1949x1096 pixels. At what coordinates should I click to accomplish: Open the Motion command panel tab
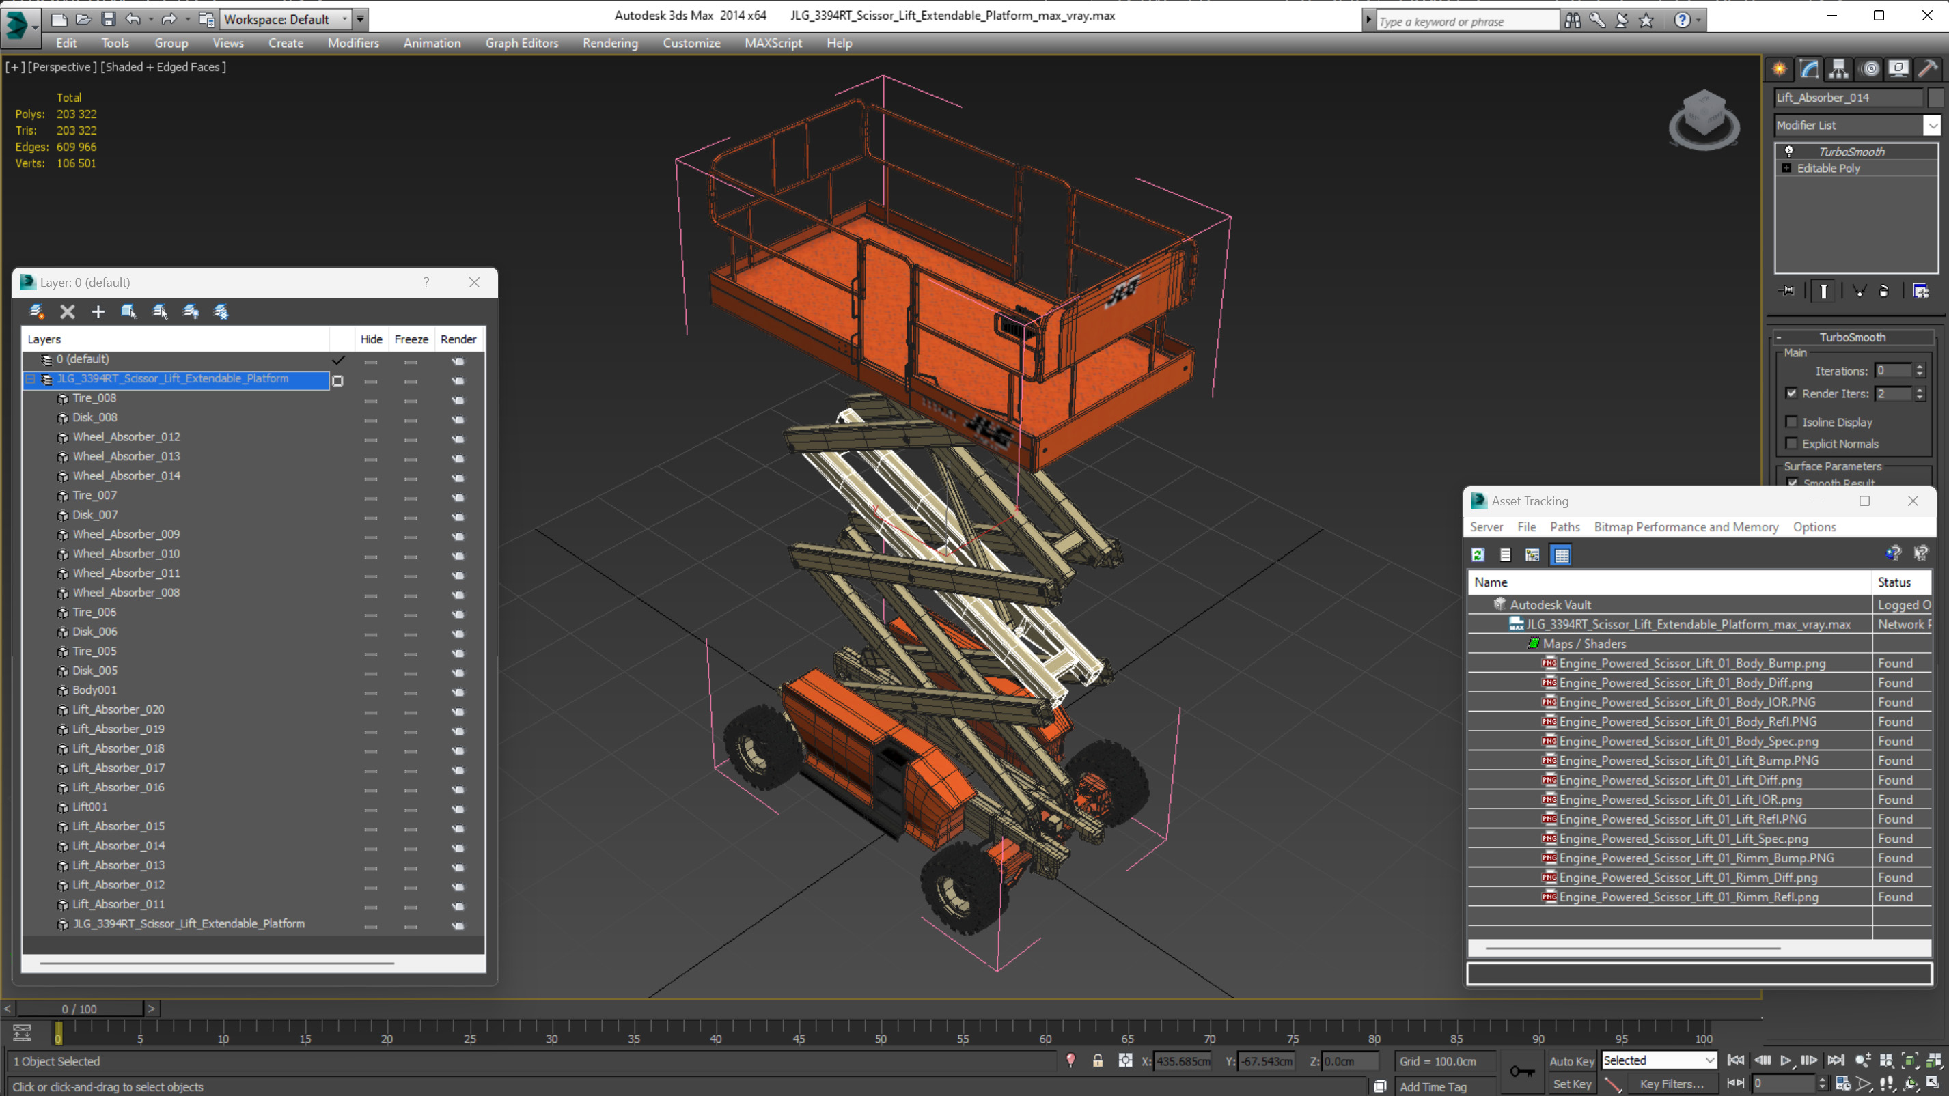point(1870,70)
